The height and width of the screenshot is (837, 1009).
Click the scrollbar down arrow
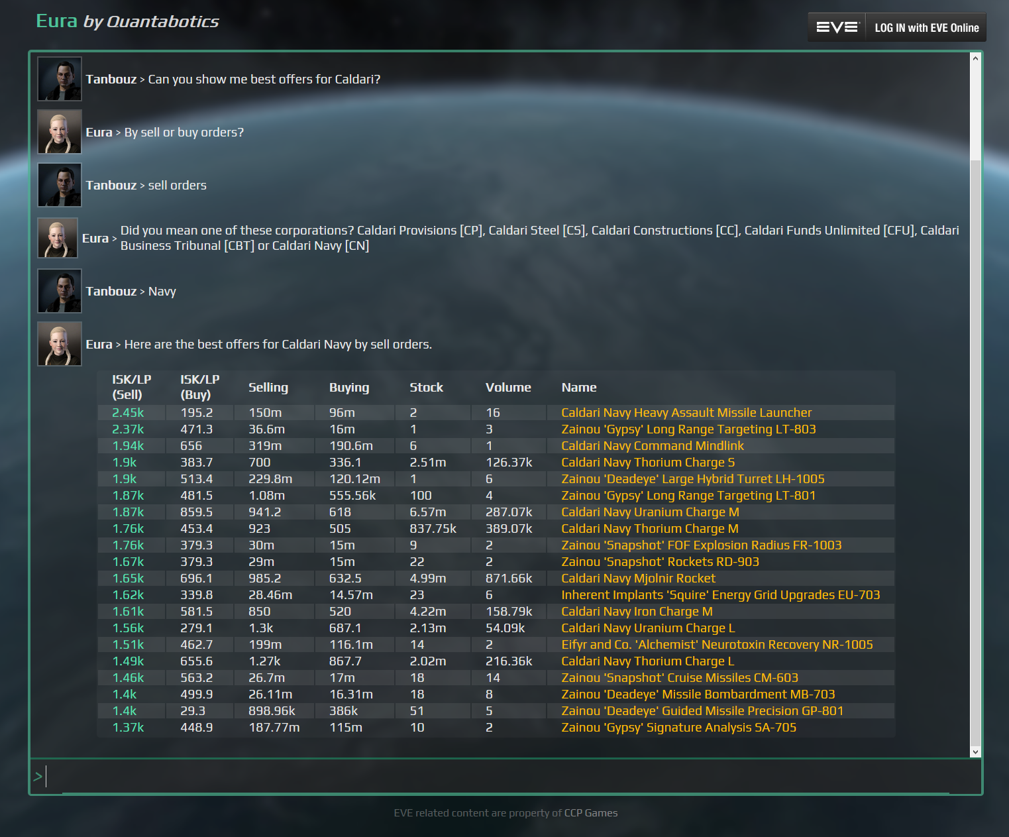[x=975, y=752]
